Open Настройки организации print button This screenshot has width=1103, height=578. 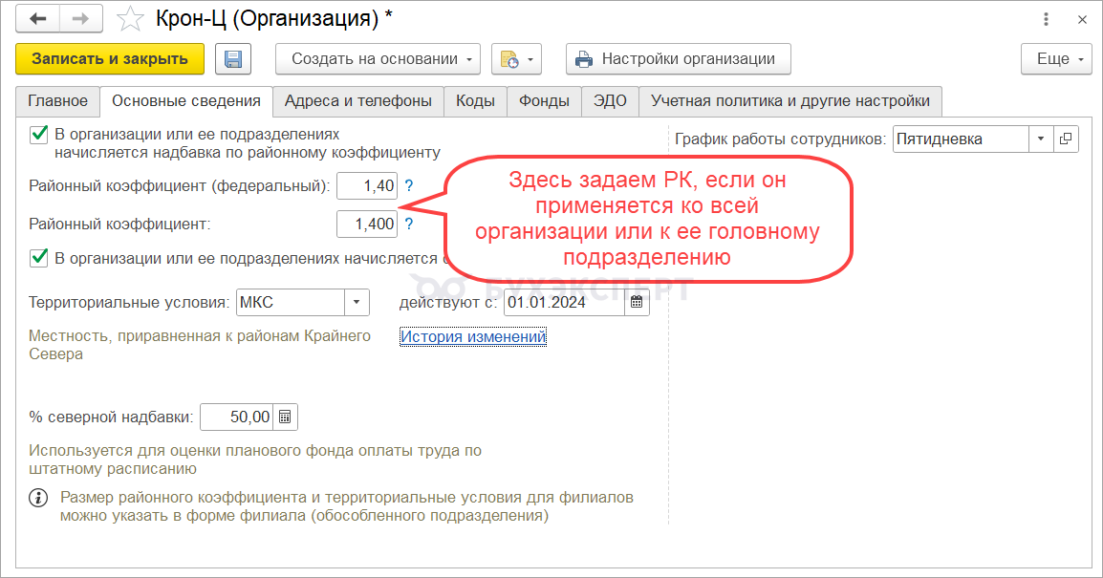click(678, 59)
